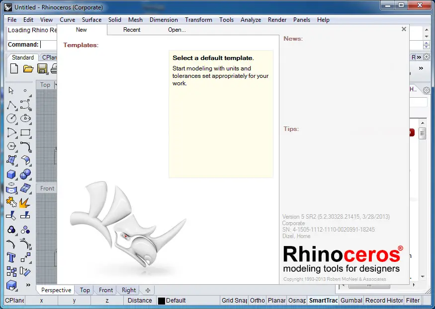Toggle Planar mode in status bar
The height and width of the screenshot is (309, 435).
click(276, 301)
